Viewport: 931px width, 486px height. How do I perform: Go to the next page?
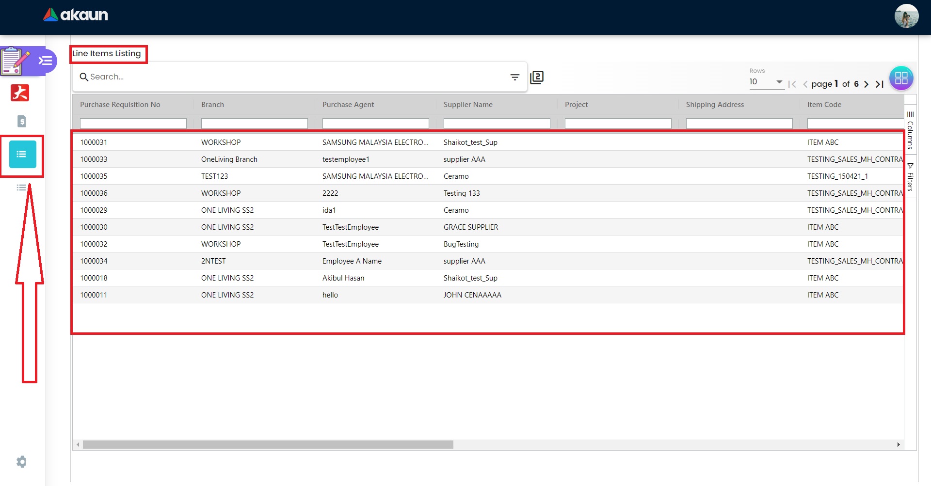(866, 84)
